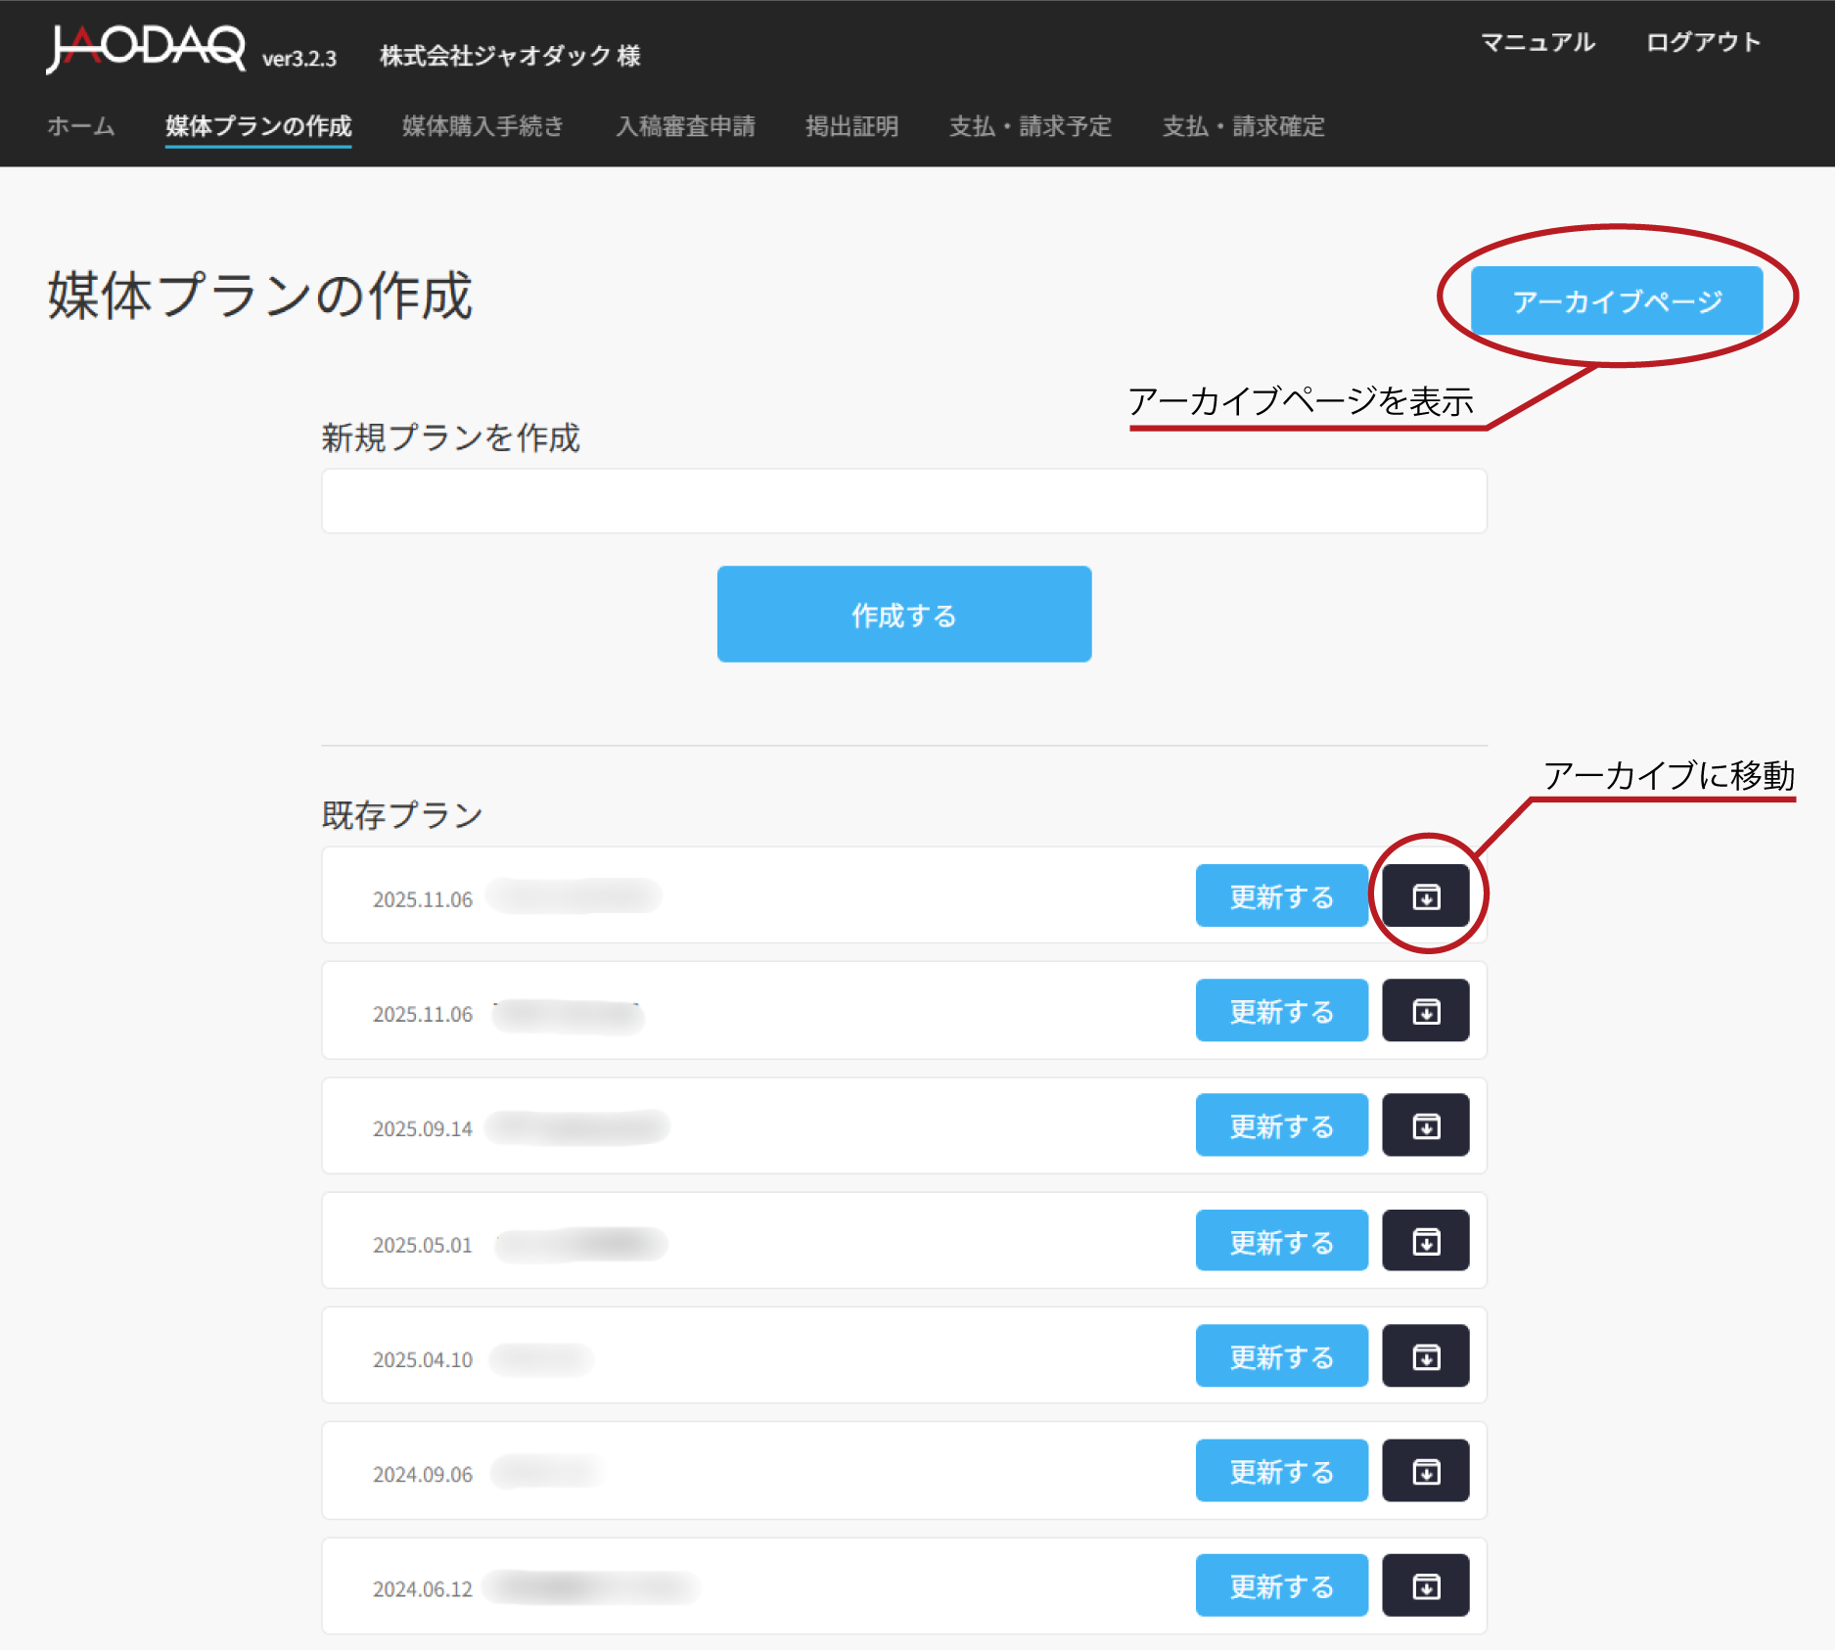Archive the second 2025.11.06 plan
1836x1651 pixels.
click(x=1425, y=1010)
